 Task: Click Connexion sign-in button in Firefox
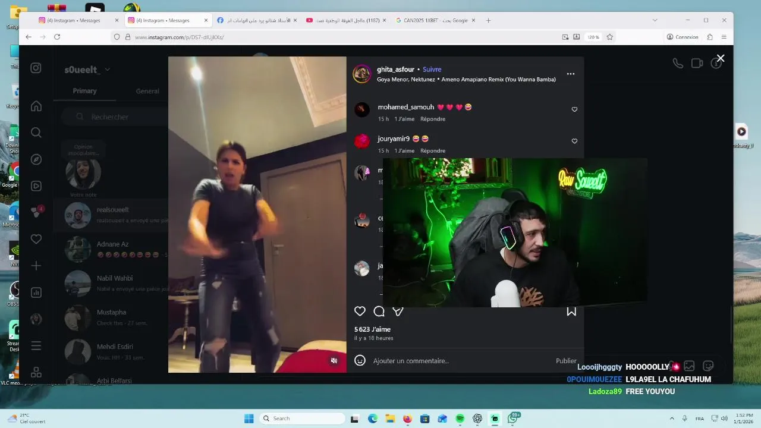coord(683,37)
